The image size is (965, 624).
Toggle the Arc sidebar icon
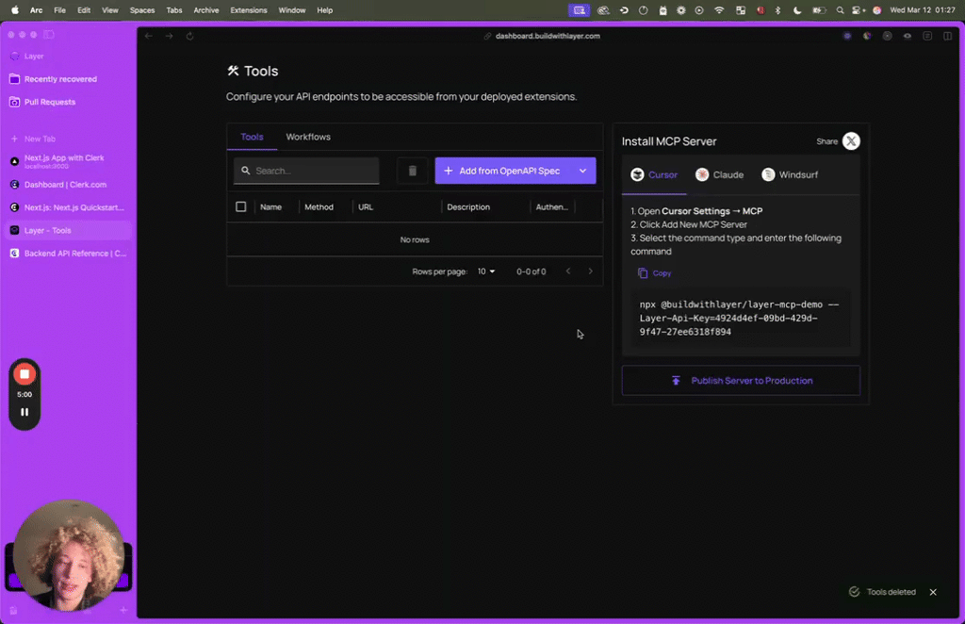[49, 35]
